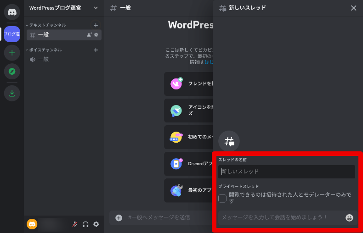Create channel in テキストチャンネル category
The width and height of the screenshot is (363, 233).
[x=96, y=25]
